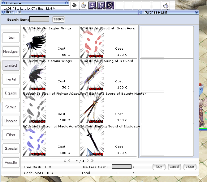Click the buy button
207x182 pixels.
tap(159, 167)
